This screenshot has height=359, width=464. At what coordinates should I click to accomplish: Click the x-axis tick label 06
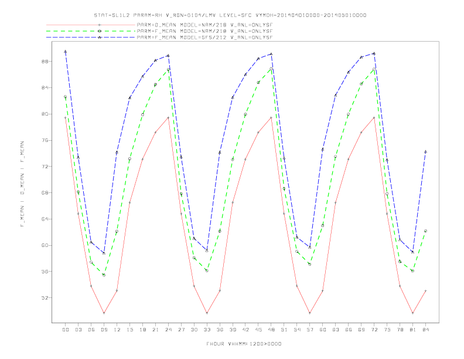point(91,330)
